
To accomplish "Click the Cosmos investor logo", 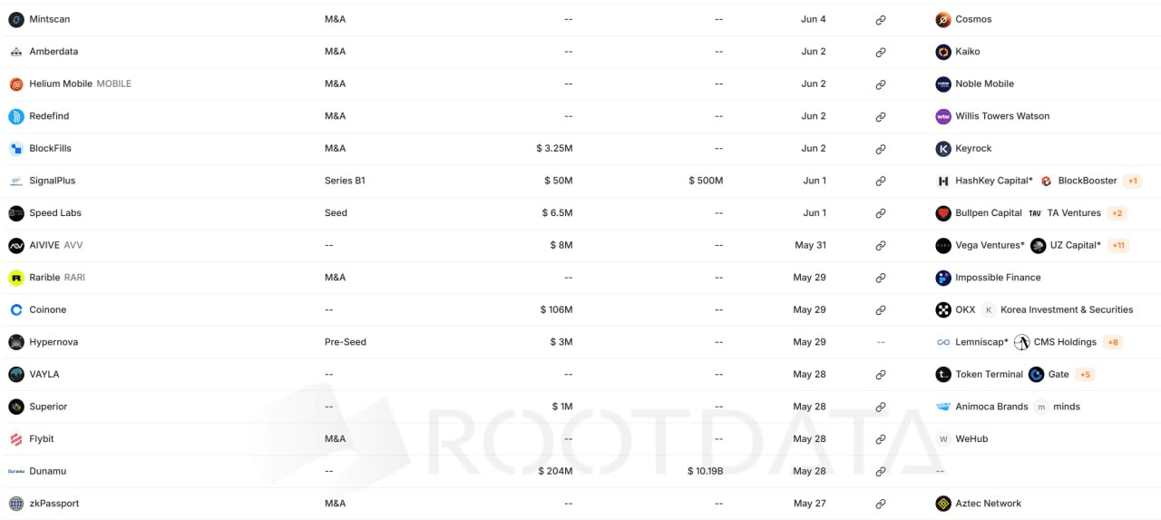I will tap(943, 19).
